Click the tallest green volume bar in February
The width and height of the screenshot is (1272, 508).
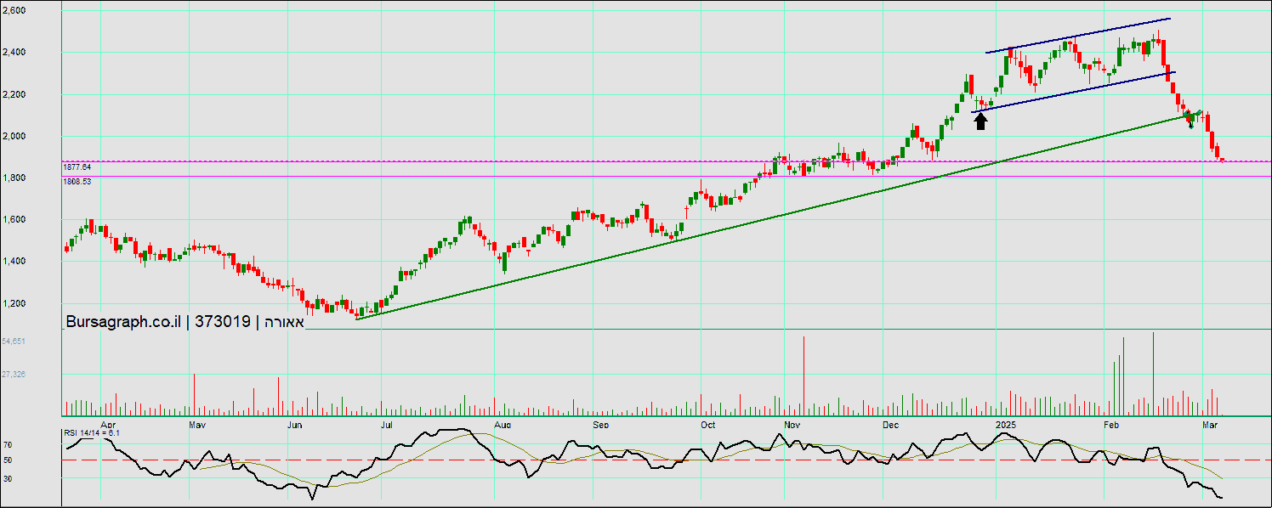(1153, 370)
